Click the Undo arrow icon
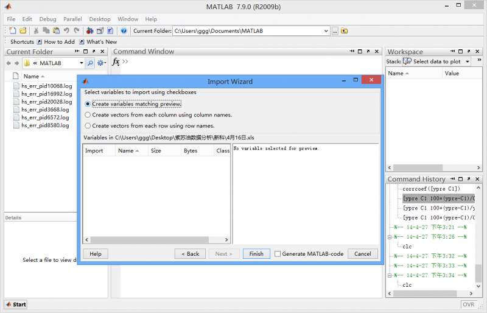Viewport: 487px width, 313px height. (x=66, y=30)
